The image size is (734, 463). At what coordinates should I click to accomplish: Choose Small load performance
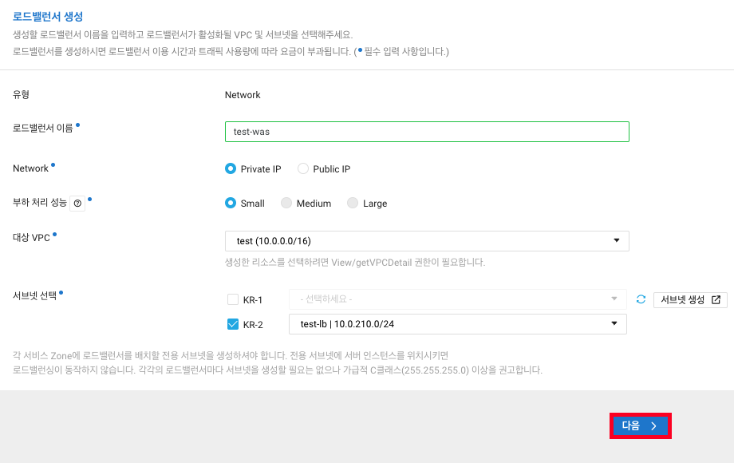pos(231,203)
